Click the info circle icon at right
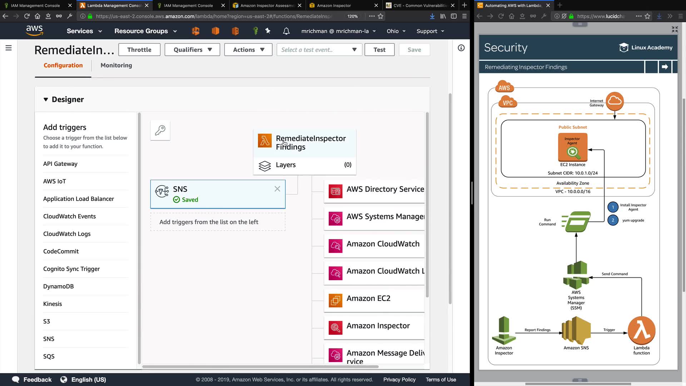The width and height of the screenshot is (686, 386). pyautogui.click(x=461, y=48)
